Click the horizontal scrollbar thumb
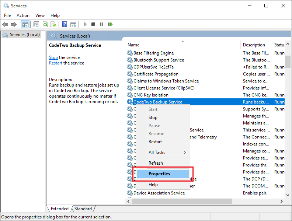This screenshot has height=221, width=292. [x=181, y=201]
